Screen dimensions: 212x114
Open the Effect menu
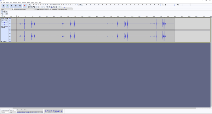click(28, 3)
